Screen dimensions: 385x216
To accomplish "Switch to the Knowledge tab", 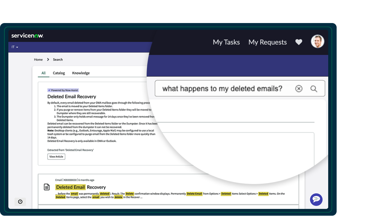I will [81, 73].
